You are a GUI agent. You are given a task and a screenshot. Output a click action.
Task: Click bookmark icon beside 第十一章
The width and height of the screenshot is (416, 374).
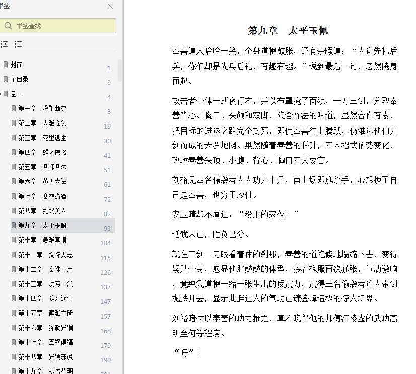pos(14,255)
